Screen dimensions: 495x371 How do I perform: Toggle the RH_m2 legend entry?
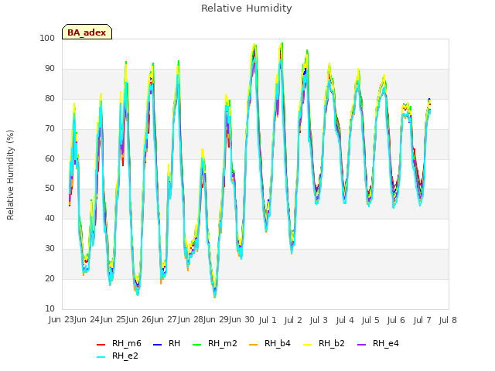215,343
